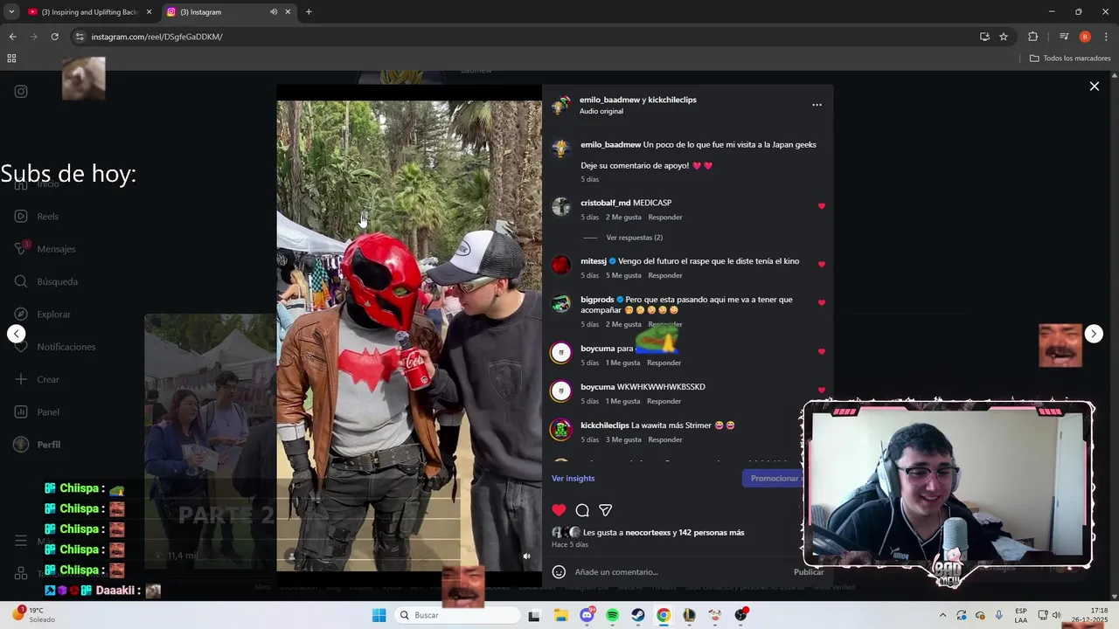
Task: Open Steam from the taskbar
Action: (x=638, y=615)
